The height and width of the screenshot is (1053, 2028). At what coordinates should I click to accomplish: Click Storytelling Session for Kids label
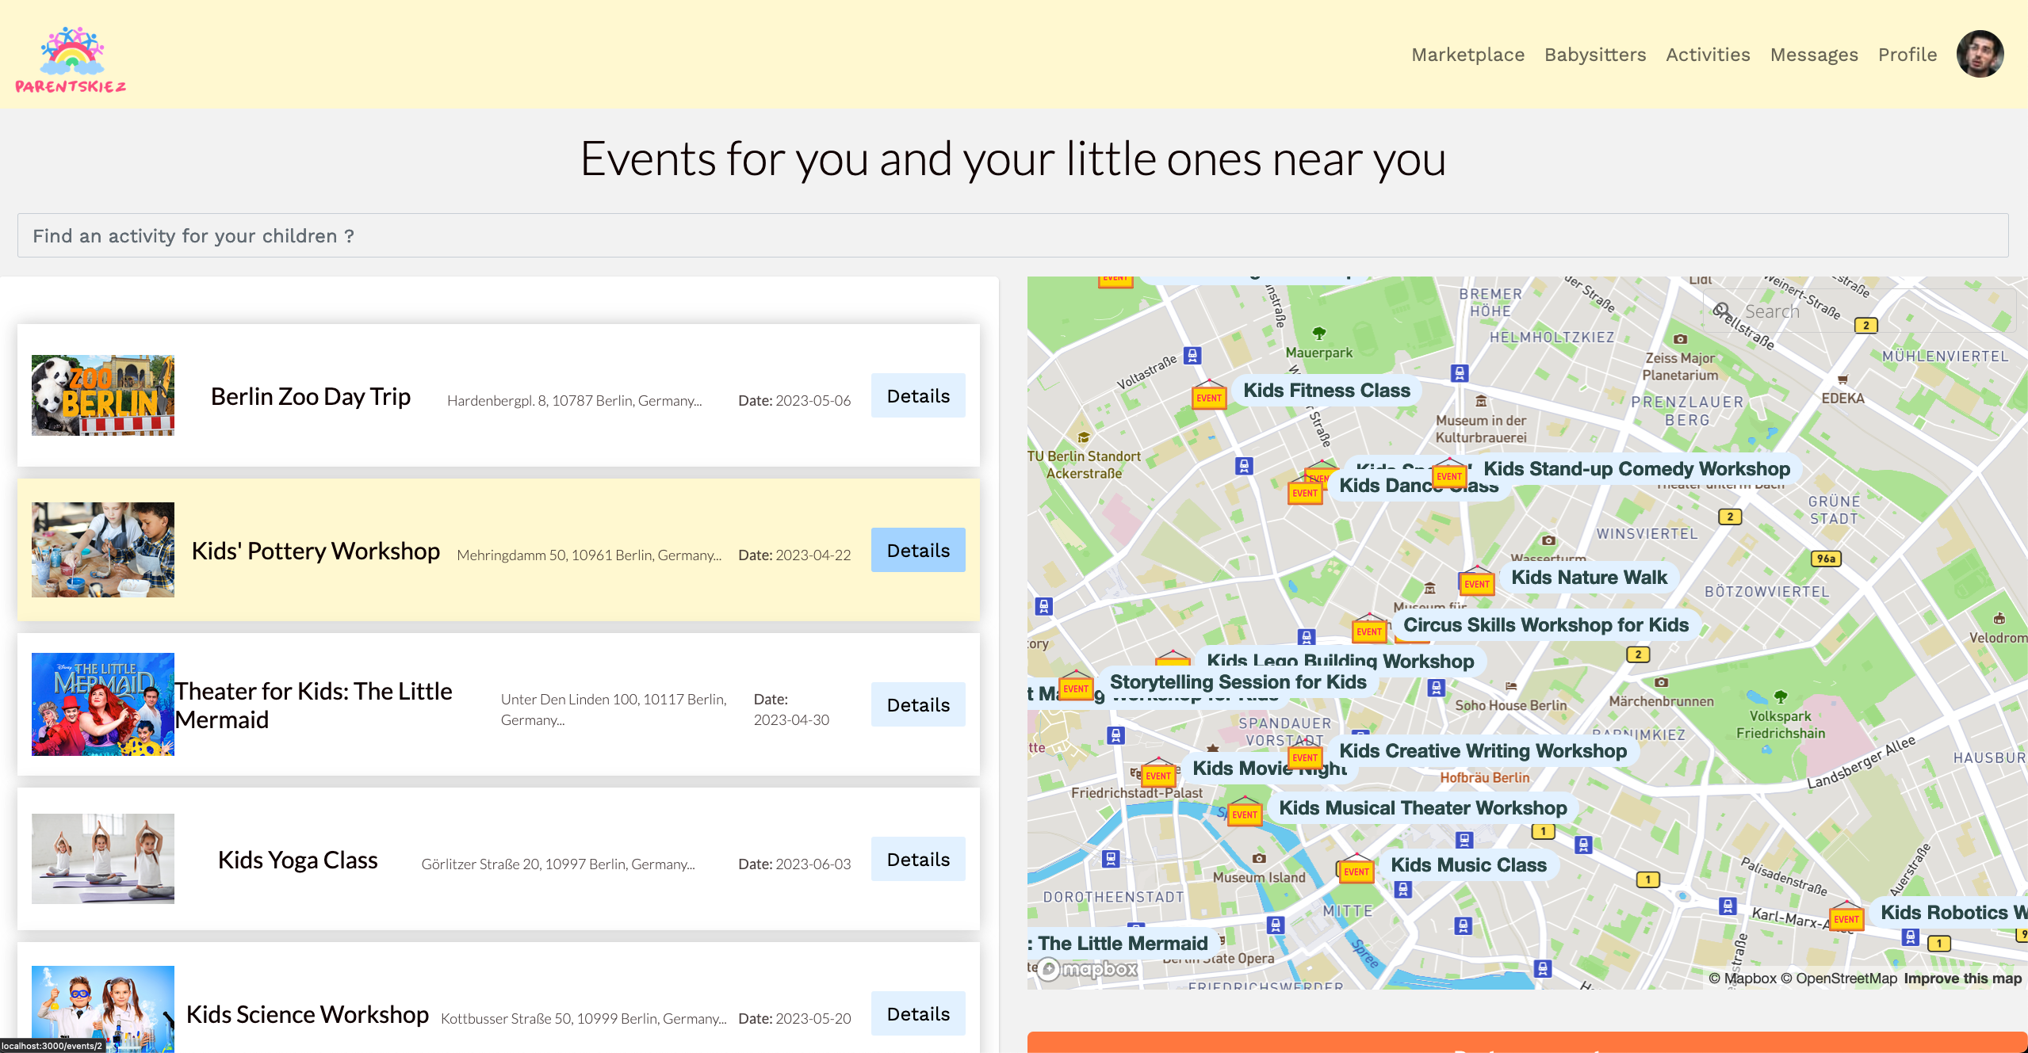point(1238,681)
